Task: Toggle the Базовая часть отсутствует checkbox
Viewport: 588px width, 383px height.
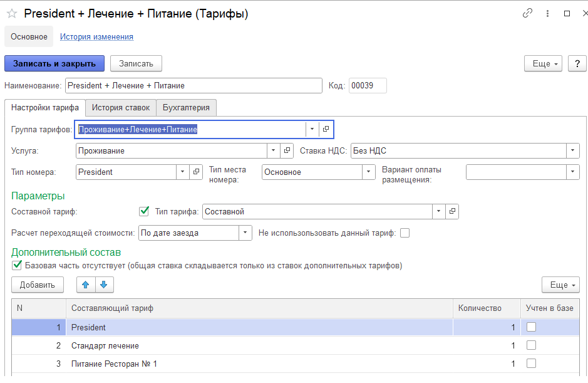Action: tap(17, 265)
